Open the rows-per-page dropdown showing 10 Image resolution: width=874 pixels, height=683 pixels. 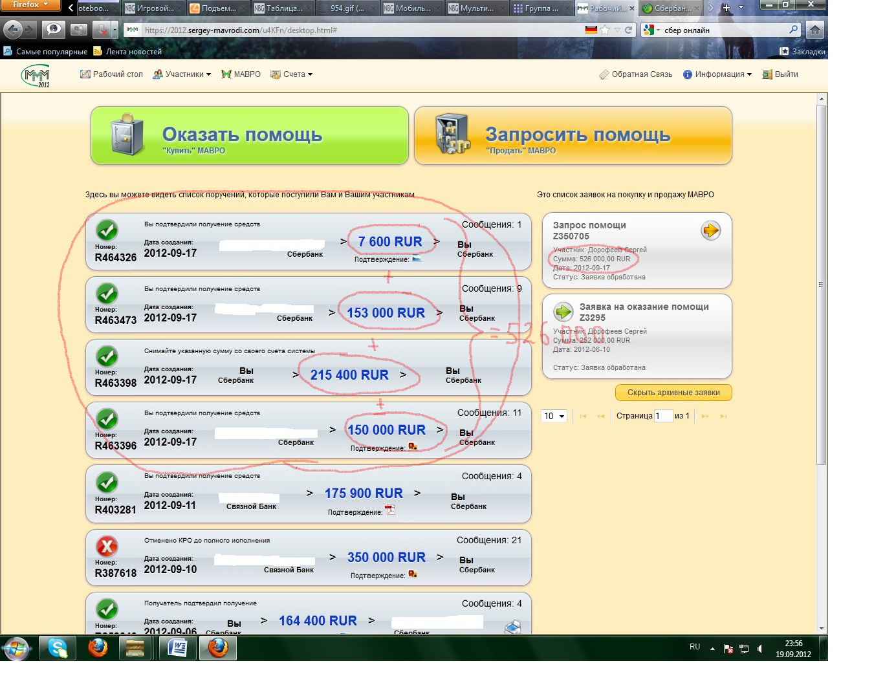(554, 416)
